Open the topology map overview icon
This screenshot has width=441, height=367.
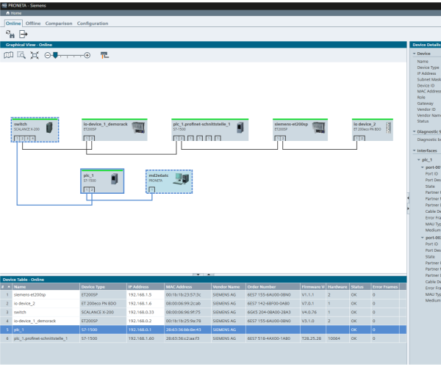click(x=10, y=55)
